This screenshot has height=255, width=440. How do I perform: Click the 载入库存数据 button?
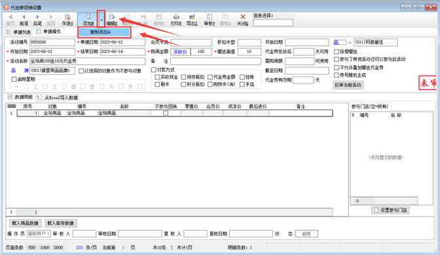(x=61, y=223)
